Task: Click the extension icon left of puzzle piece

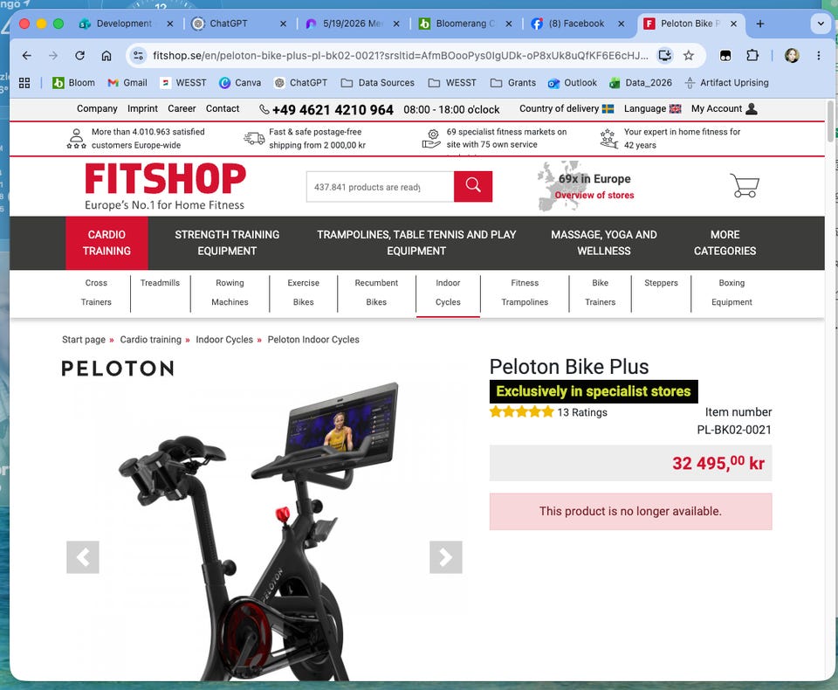Action: [725, 56]
